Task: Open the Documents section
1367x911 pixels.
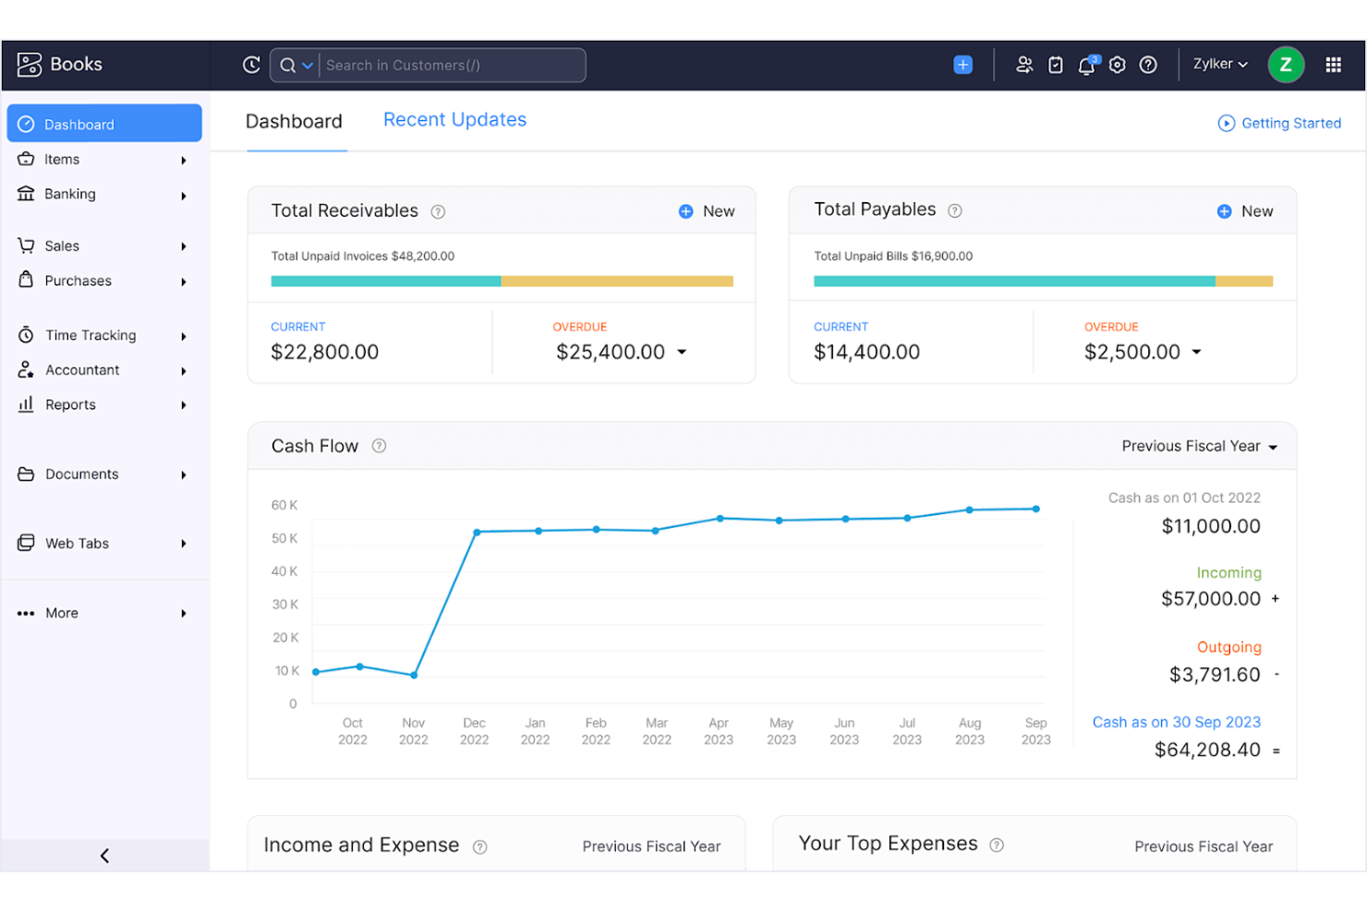Action: click(x=79, y=473)
